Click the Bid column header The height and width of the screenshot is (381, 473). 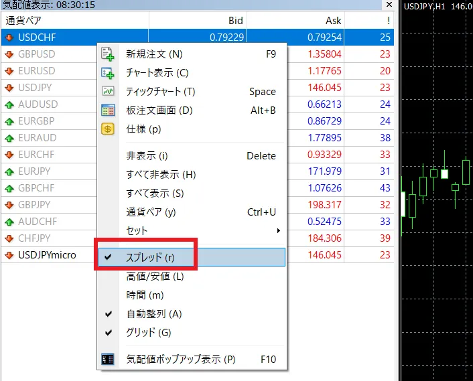(198, 21)
